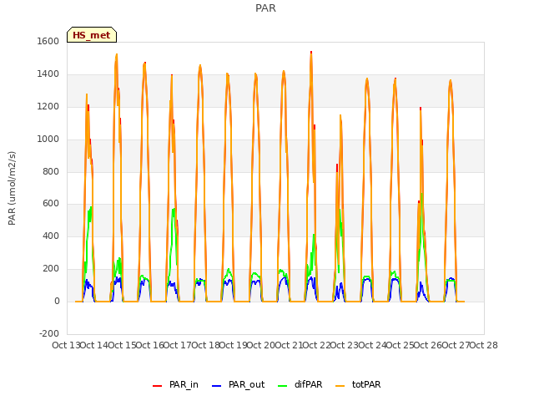Click the 1200 y-axis tick label
This screenshot has width=534, height=401.
pos(48,107)
